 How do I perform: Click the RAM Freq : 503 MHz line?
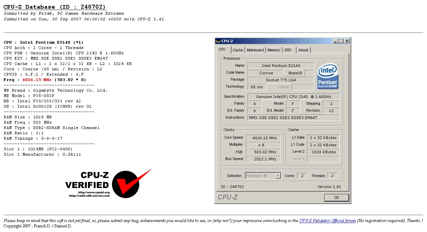coord(27,122)
